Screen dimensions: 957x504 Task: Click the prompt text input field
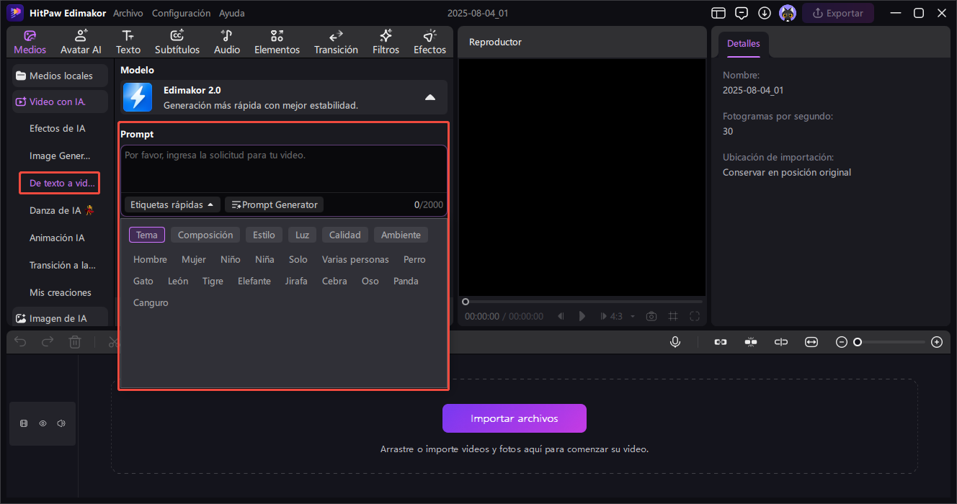point(284,169)
